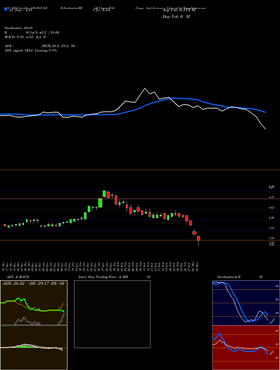Click the blue 12 Day legend square

[x=6, y=9]
